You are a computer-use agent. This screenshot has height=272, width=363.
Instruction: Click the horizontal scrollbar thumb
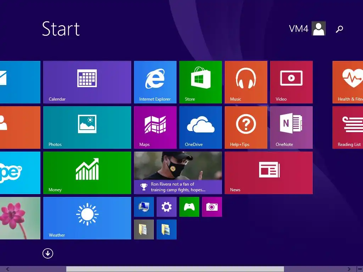(175, 269)
